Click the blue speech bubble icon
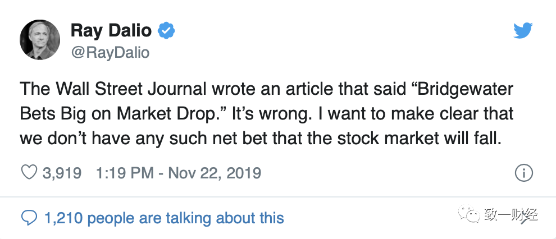 [x=28, y=217]
